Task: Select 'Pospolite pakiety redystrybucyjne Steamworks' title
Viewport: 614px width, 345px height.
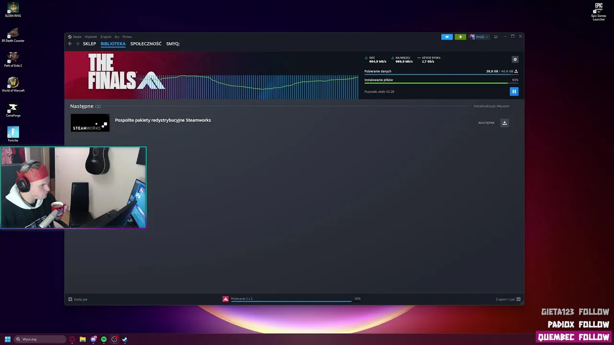Action: (163, 120)
